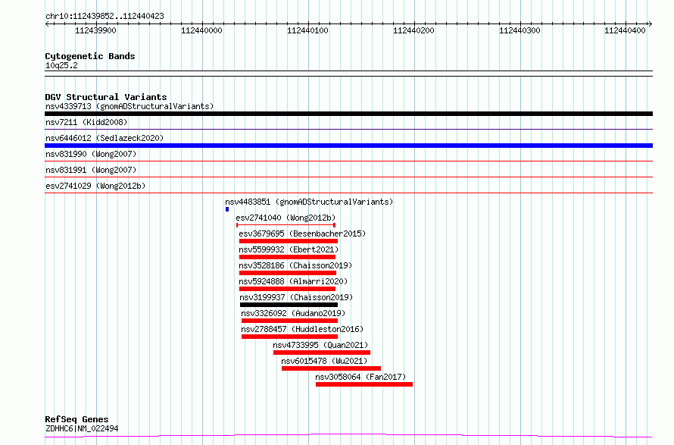The width and height of the screenshot is (674, 445).
Task: Click the nsv4733995 (Quan2021) red bar
Action: point(322,353)
